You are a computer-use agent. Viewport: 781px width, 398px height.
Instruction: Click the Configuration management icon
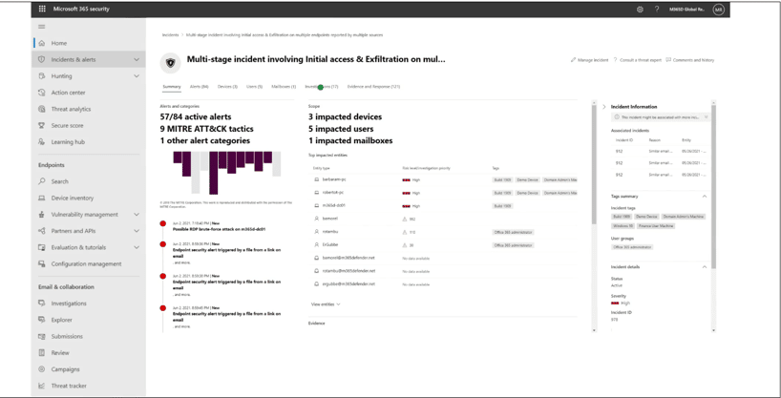[42, 263]
